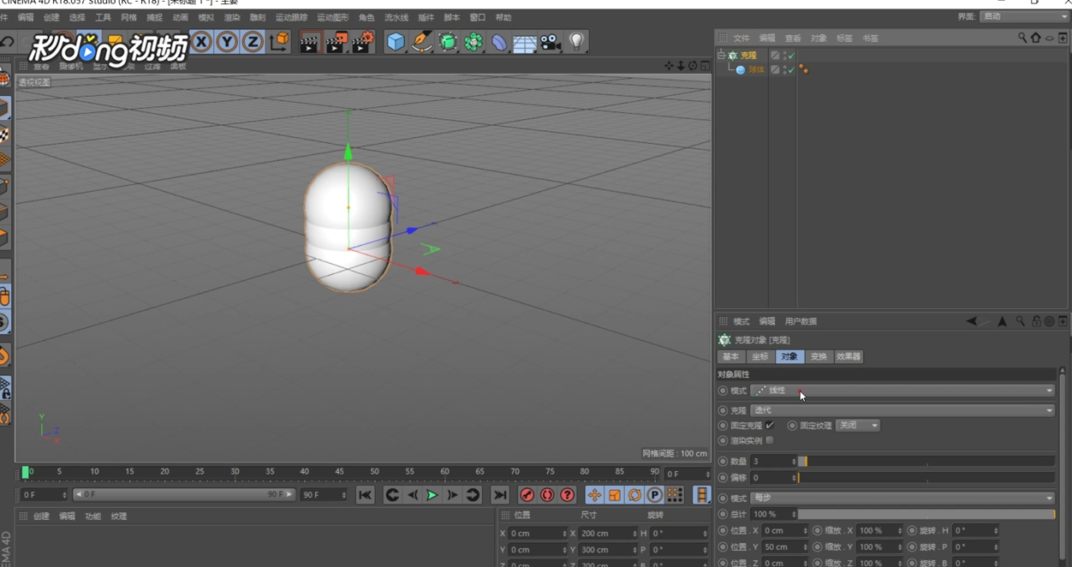Open the 渲染 menu
The image size is (1072, 567).
[x=232, y=17]
